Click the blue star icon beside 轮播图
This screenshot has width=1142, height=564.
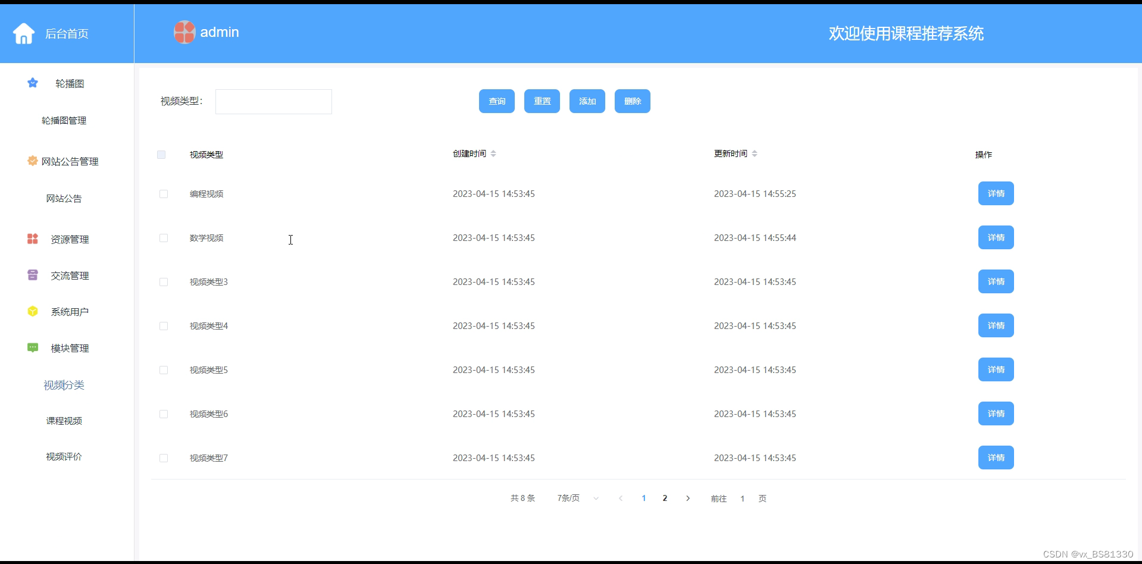pyautogui.click(x=33, y=83)
